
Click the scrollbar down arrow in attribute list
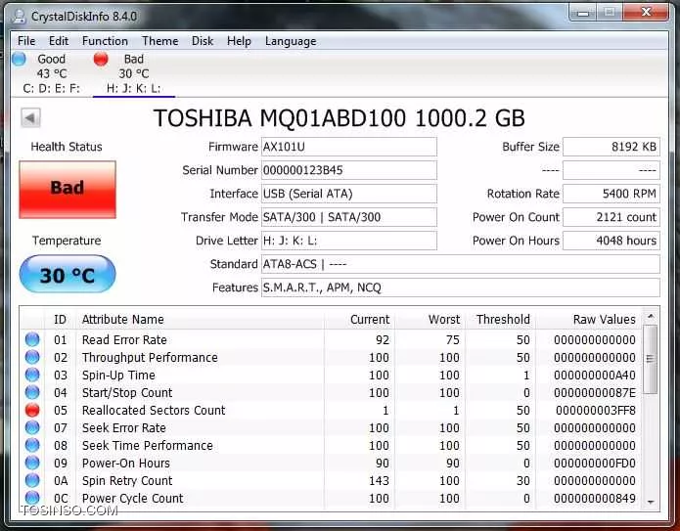[651, 502]
